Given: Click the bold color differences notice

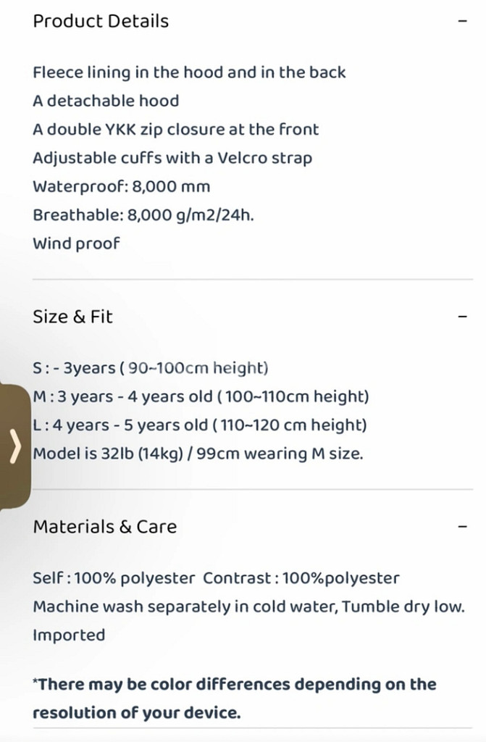Looking at the screenshot, I should click(234, 699).
